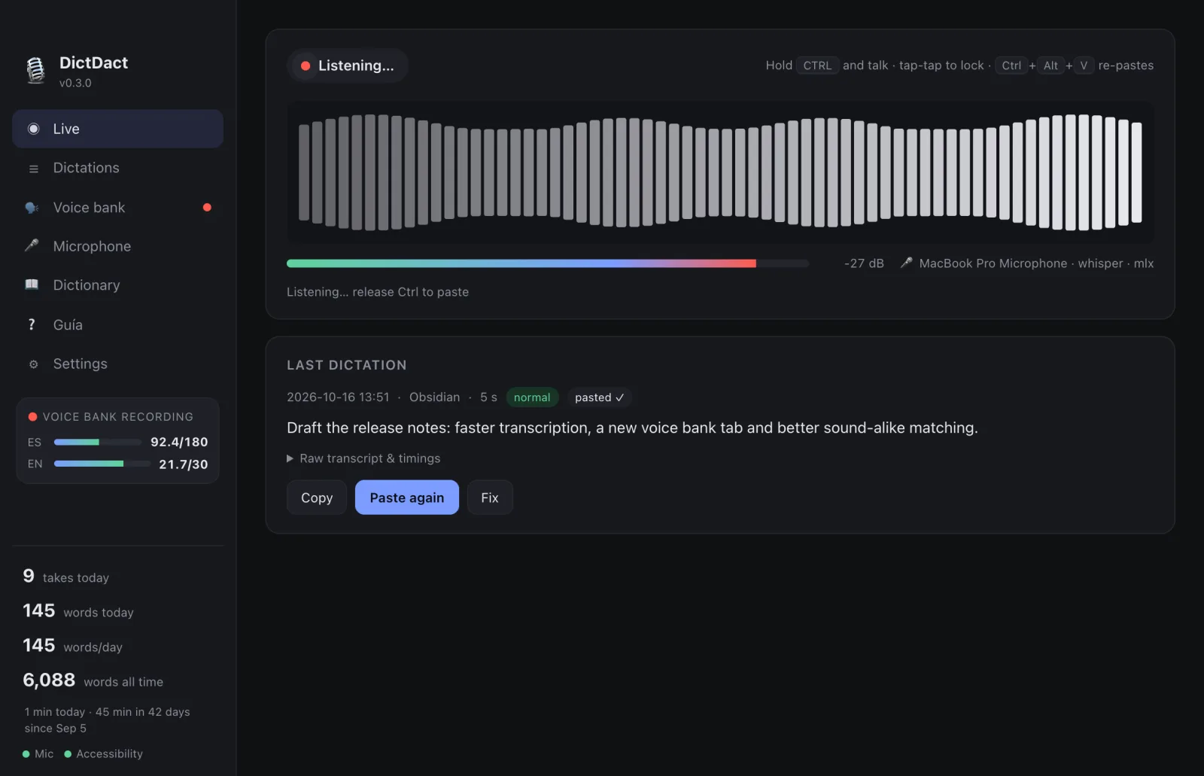
Task: Click the audio waveform visualizer
Action: pos(720,172)
